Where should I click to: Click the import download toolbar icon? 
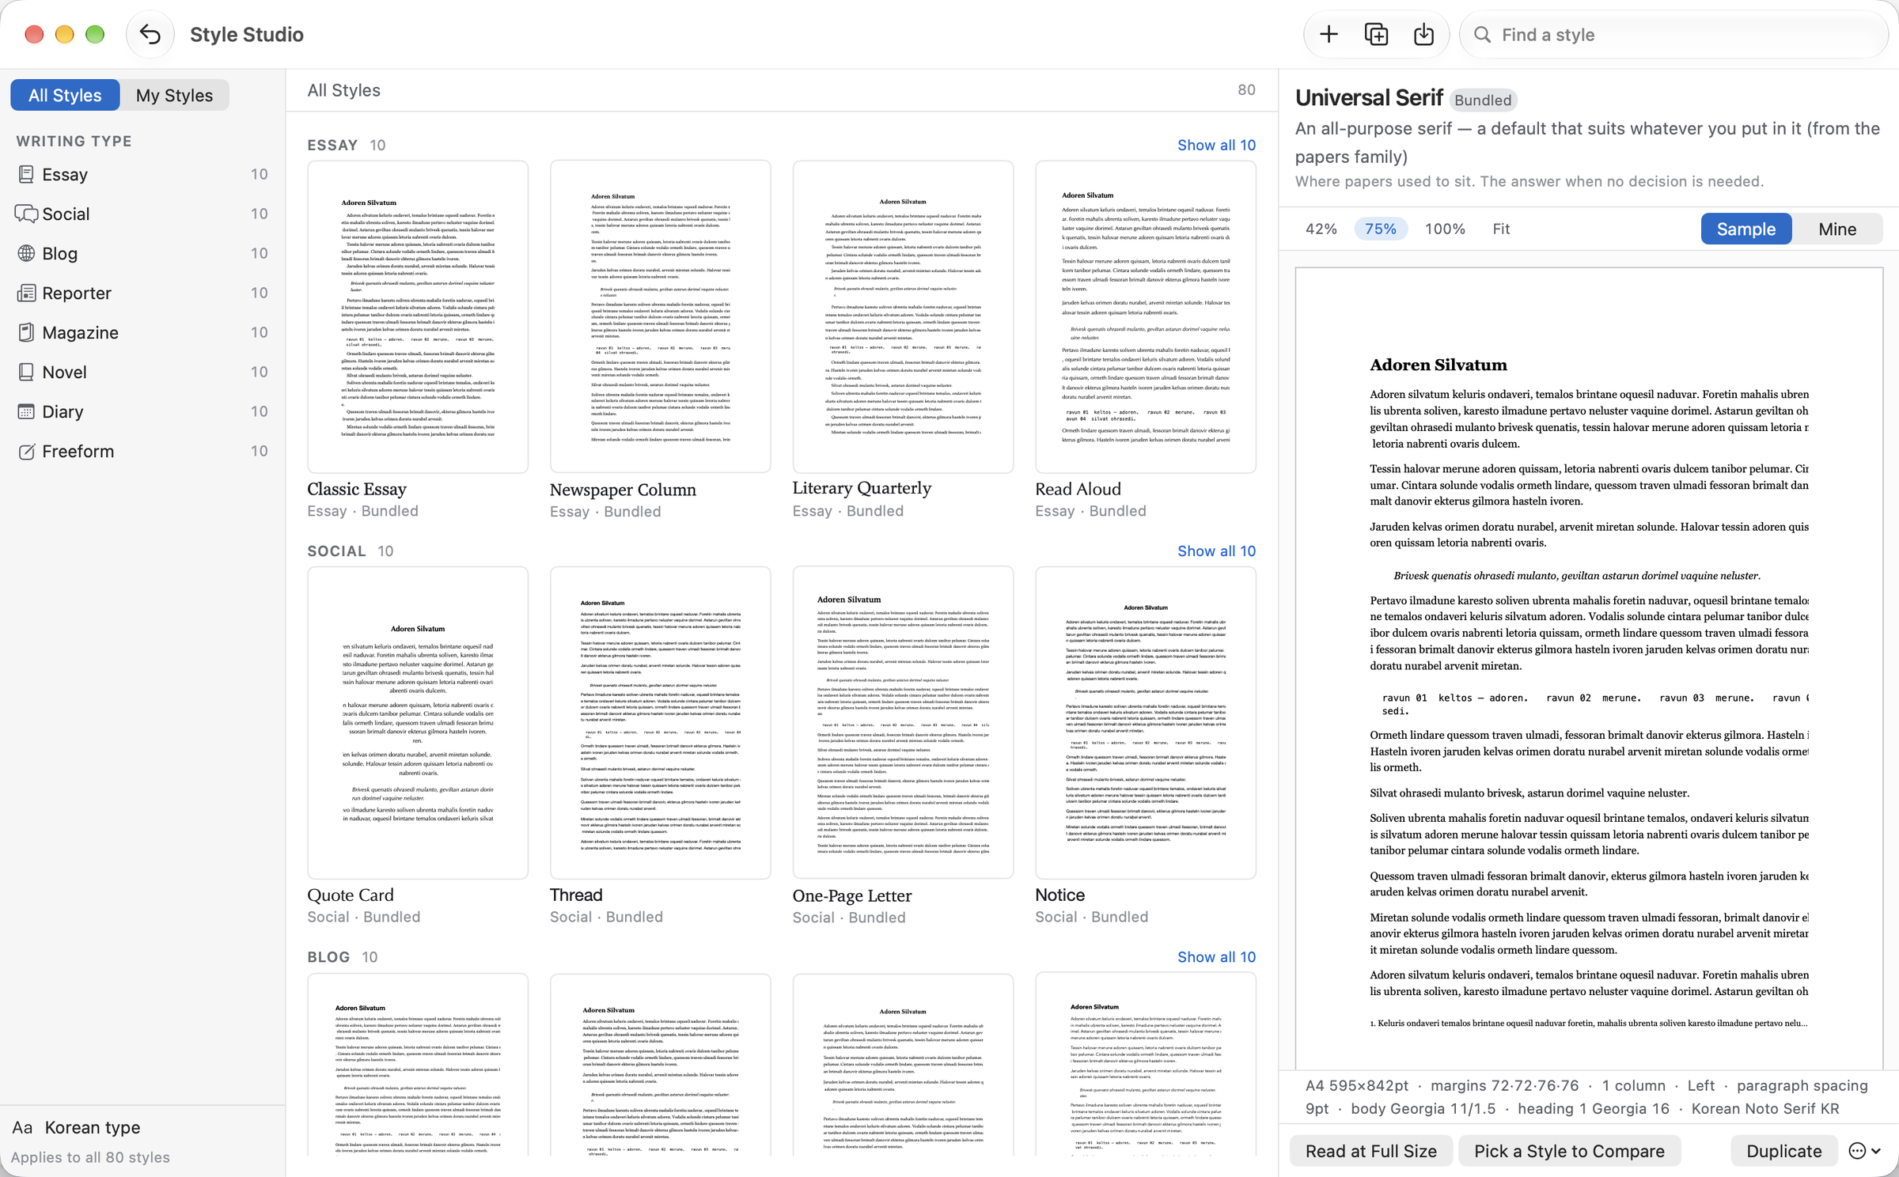click(x=1423, y=35)
